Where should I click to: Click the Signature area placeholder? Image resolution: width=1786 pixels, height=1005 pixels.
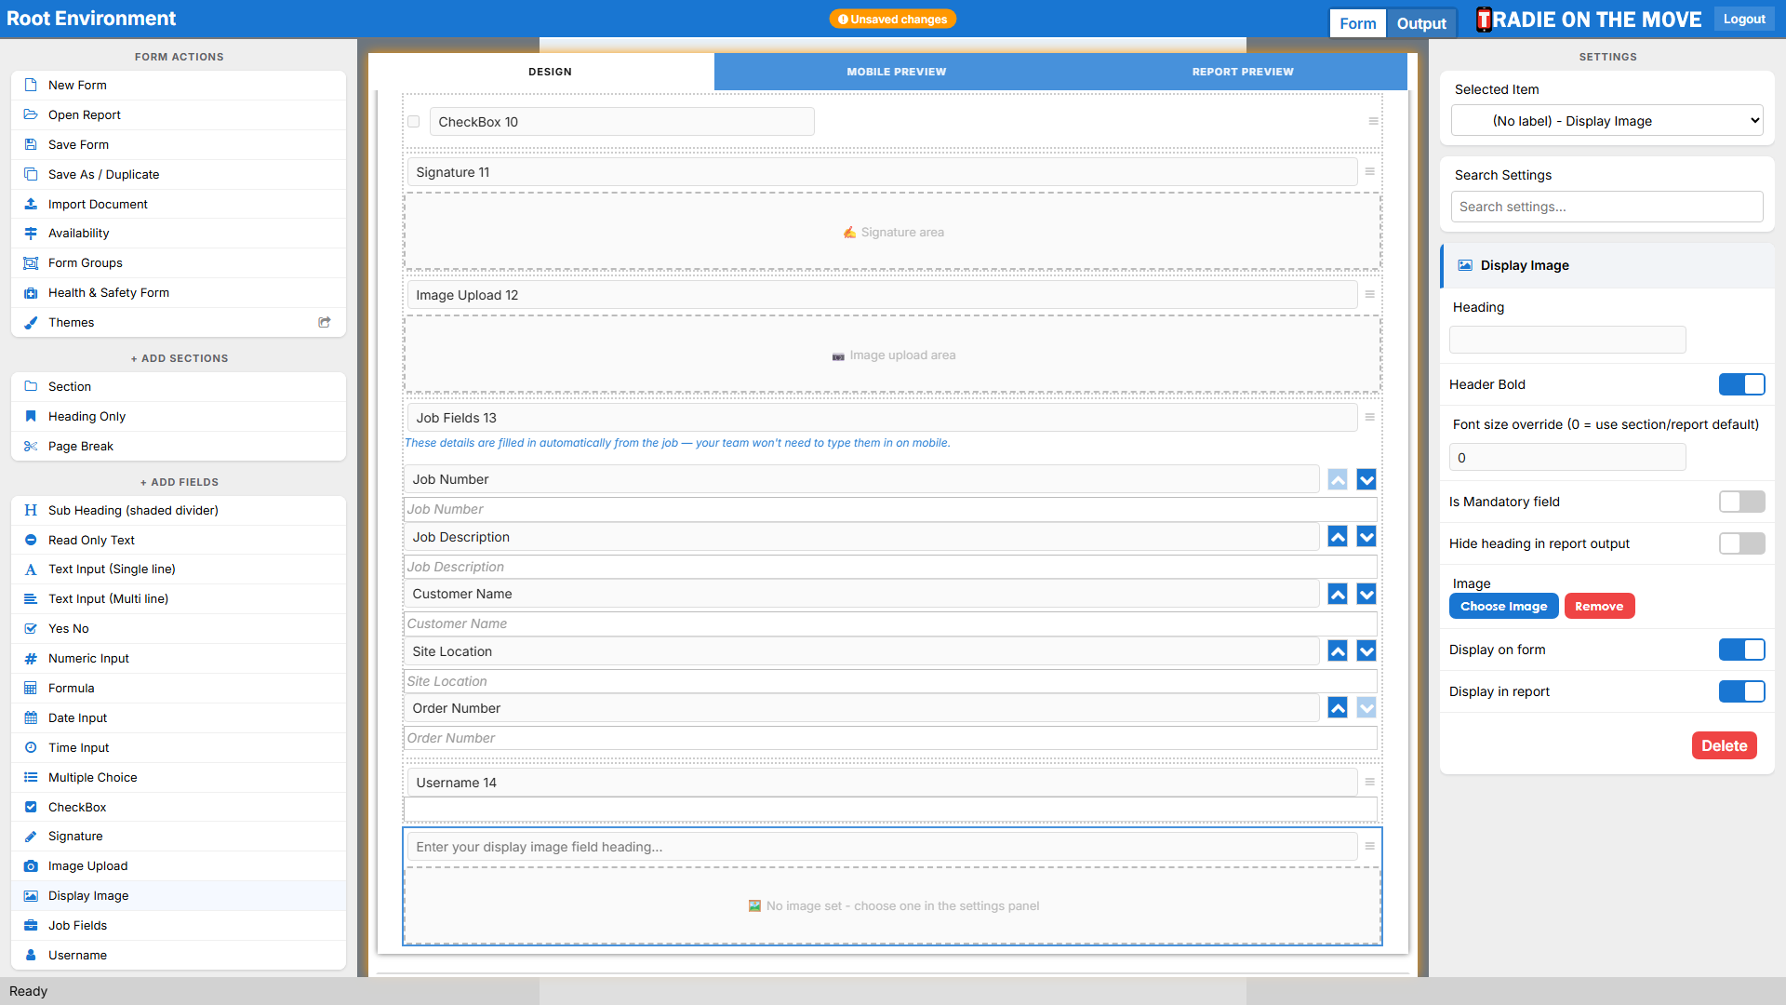click(892, 232)
